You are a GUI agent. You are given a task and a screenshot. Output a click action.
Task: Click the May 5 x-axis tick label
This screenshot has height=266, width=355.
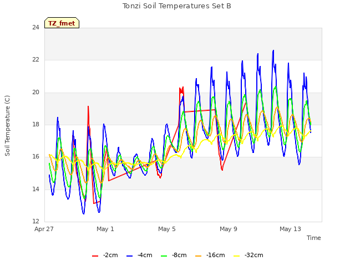tap(167, 229)
